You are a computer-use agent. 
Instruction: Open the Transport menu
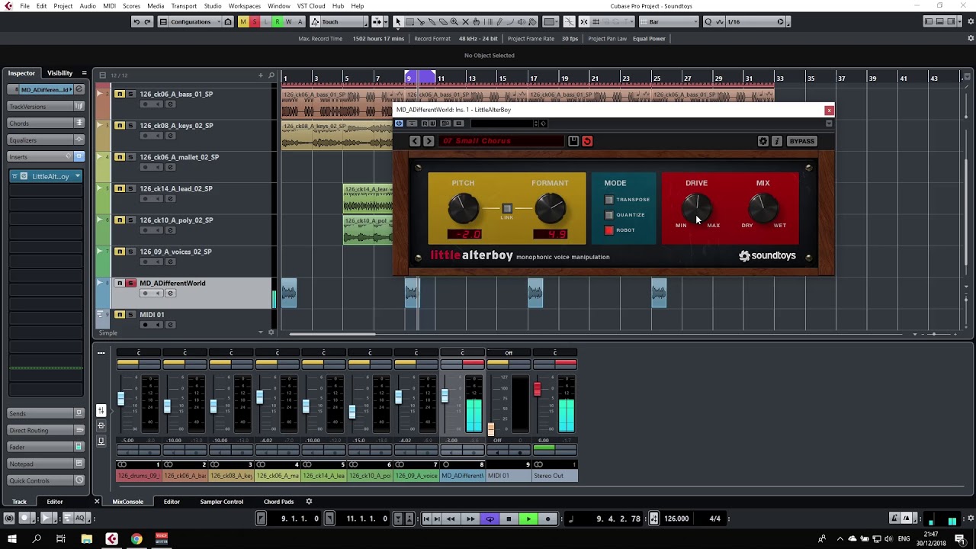point(184,6)
